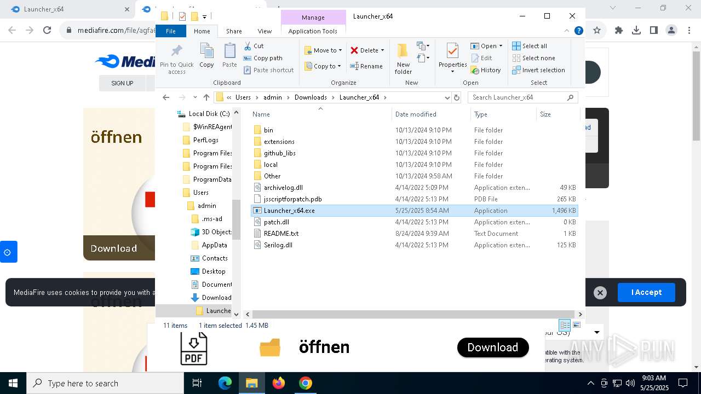This screenshot has height=394, width=701.
Task: Click Select all in ribbon
Action: coord(530,46)
